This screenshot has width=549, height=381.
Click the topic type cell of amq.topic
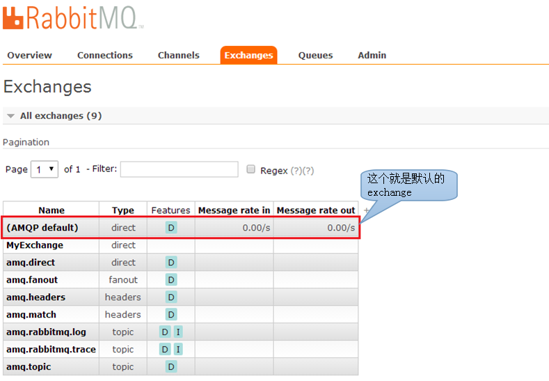tap(123, 367)
